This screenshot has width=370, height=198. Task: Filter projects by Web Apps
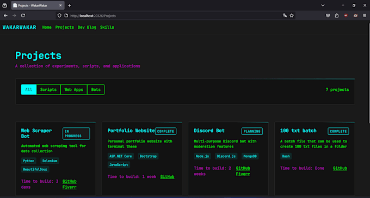point(74,90)
